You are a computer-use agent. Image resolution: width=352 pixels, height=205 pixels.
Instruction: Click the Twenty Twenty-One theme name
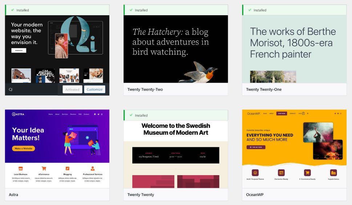[x=264, y=89]
